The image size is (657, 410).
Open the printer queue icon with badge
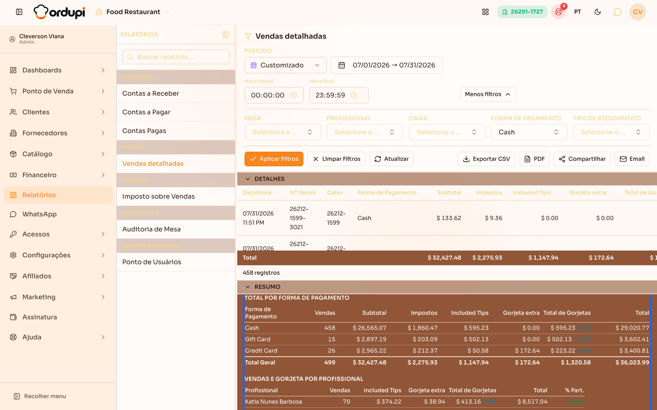pyautogui.click(x=558, y=12)
